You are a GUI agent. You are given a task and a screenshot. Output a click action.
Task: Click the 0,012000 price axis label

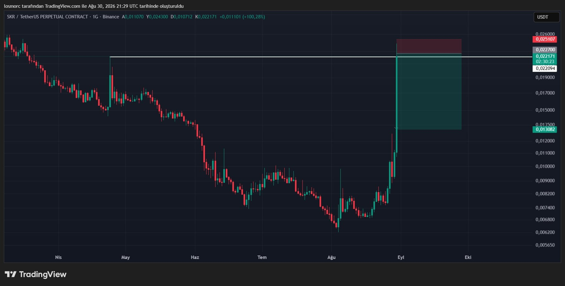click(545, 141)
